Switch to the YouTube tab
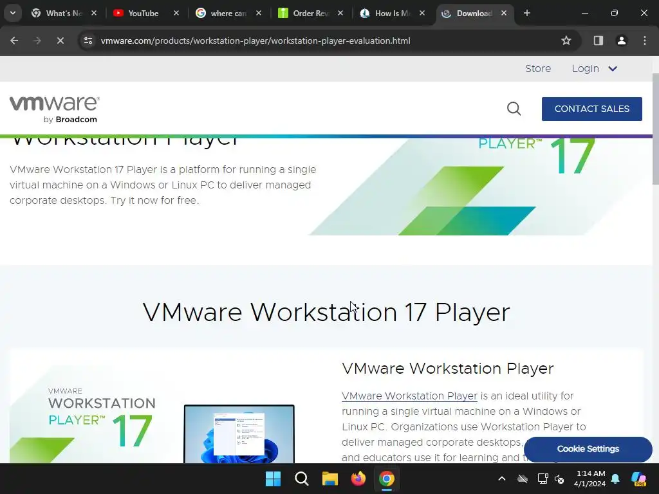 [144, 13]
